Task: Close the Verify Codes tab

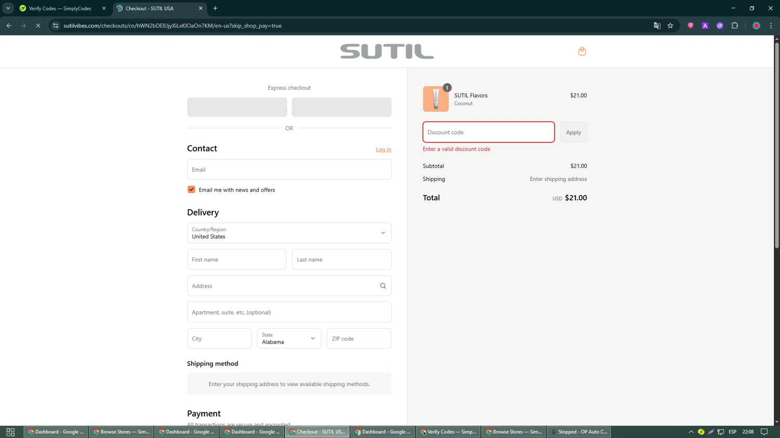Action: pyautogui.click(x=104, y=8)
